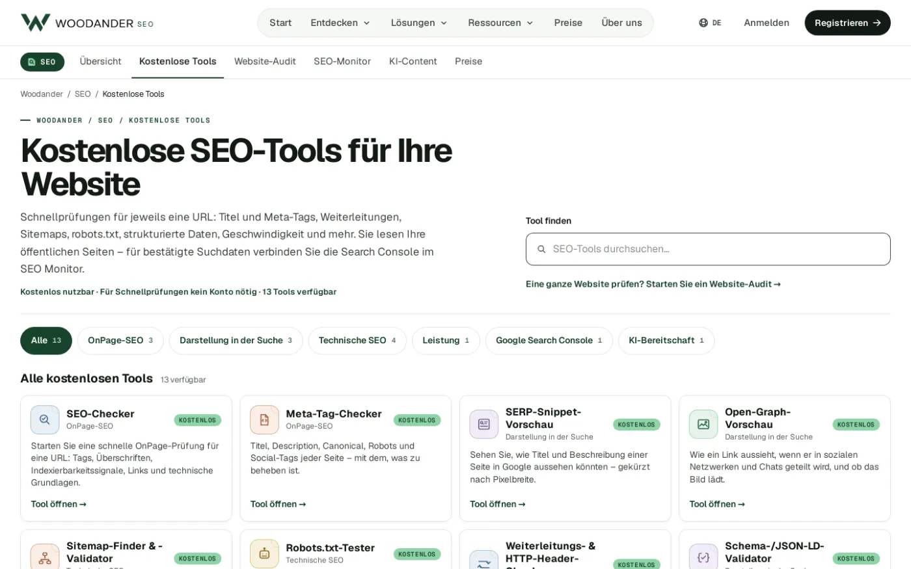911x569 pixels.
Task: Filter by OnPage-SEO chip
Action: (x=120, y=341)
